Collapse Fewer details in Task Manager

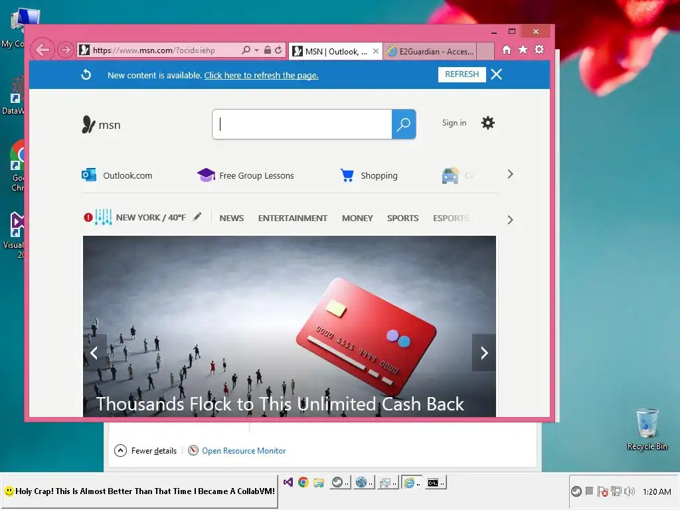145,451
